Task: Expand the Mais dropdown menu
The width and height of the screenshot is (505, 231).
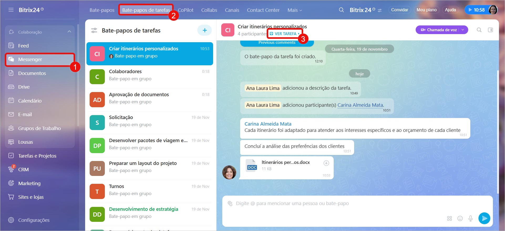Action: pos(295,10)
